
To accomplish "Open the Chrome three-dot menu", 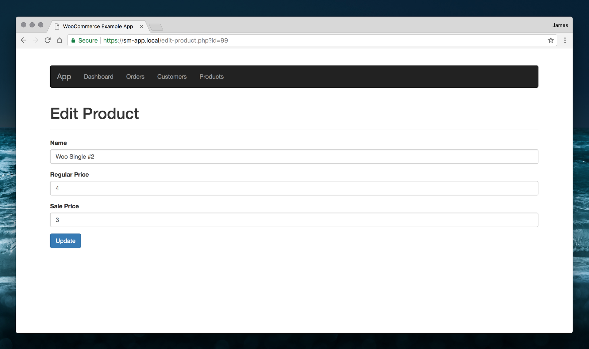I will pyautogui.click(x=565, y=40).
